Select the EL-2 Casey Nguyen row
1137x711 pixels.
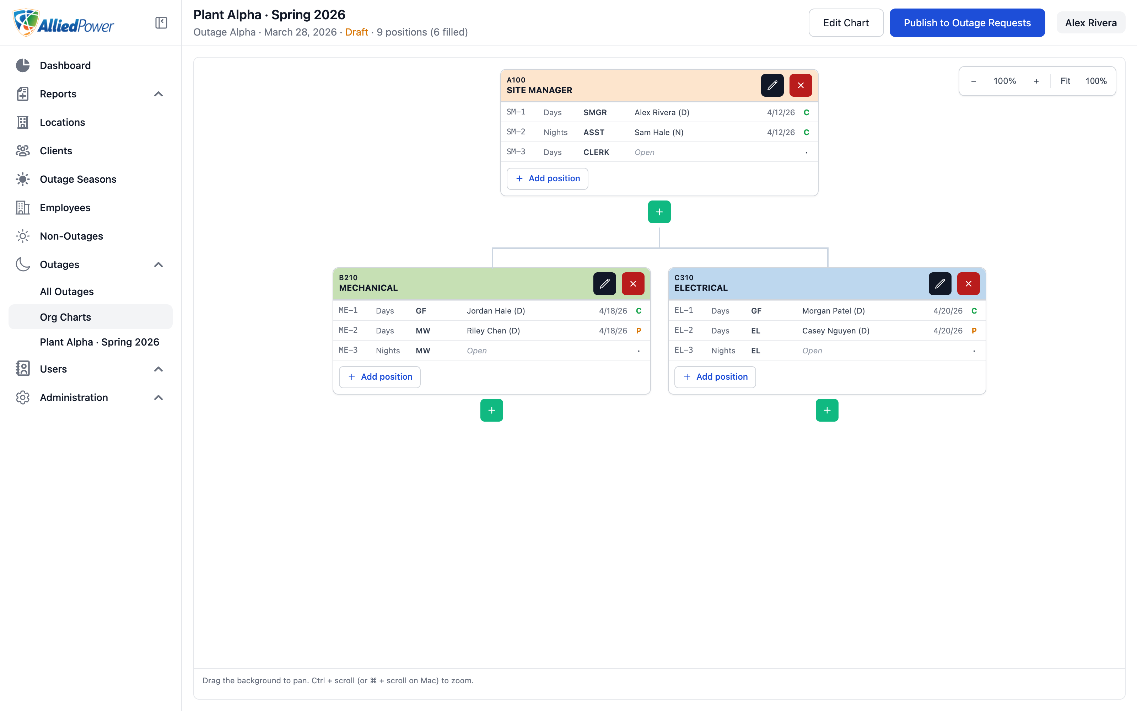coord(827,331)
